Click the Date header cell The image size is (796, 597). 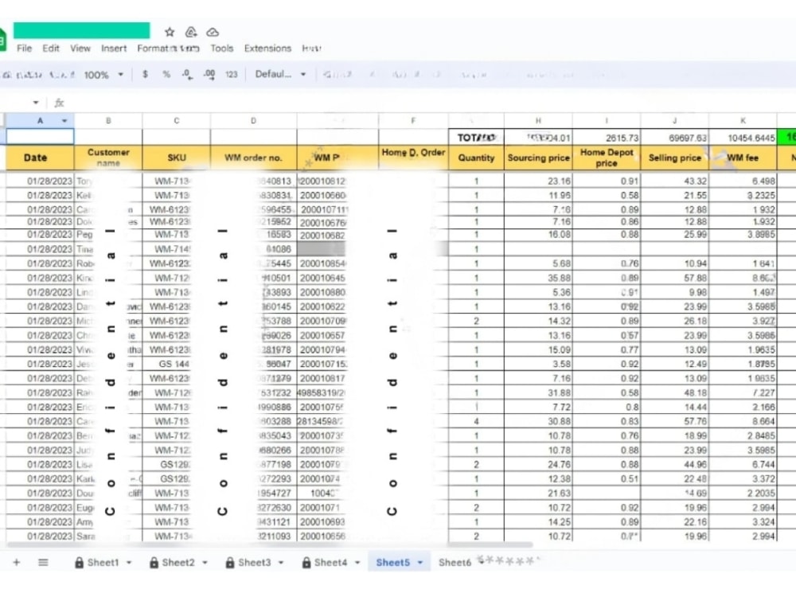(40, 158)
